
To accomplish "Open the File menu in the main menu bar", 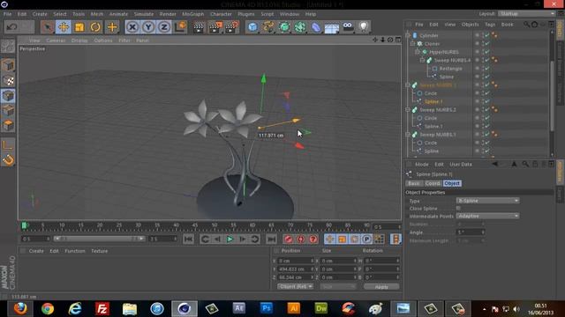I will point(7,14).
